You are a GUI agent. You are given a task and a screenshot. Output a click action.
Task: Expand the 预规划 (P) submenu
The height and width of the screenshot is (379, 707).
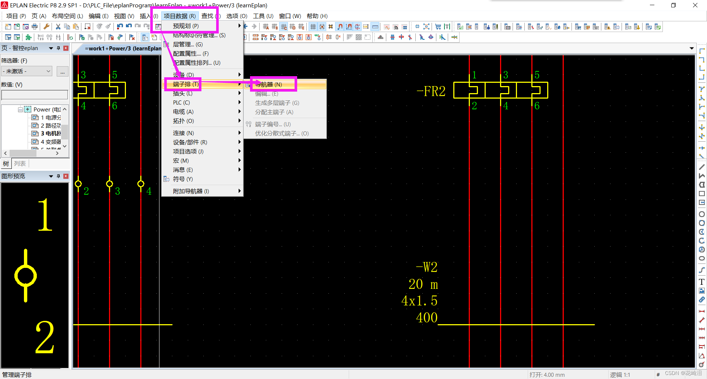pyautogui.click(x=202, y=26)
